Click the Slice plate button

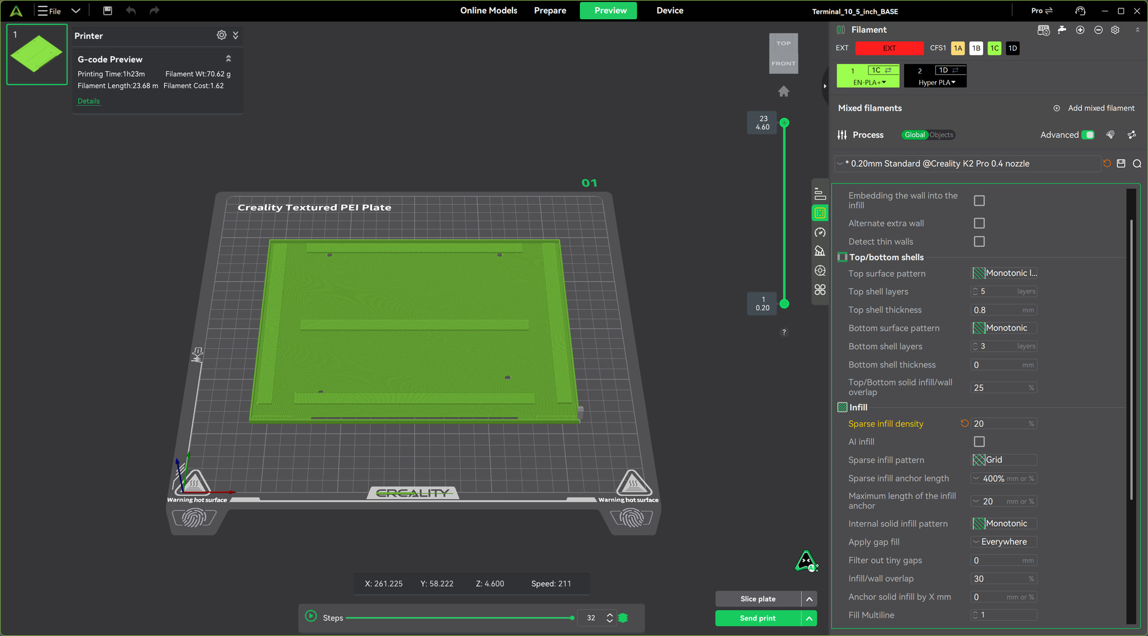point(758,599)
